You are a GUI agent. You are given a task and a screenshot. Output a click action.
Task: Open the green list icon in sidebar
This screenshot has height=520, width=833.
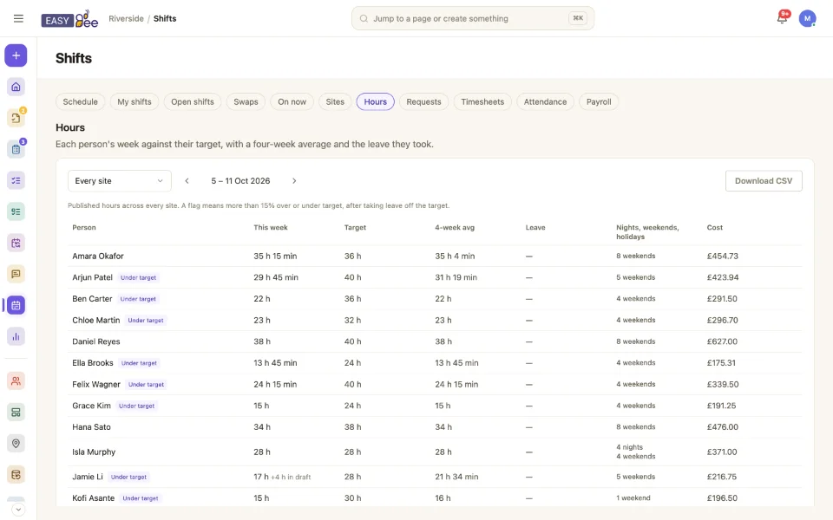pos(16,211)
